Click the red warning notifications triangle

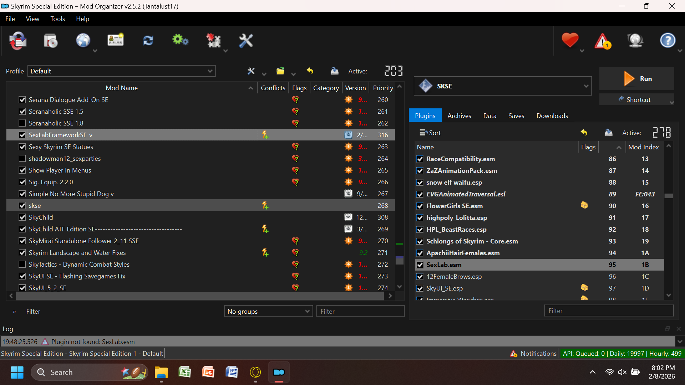tap(603, 41)
